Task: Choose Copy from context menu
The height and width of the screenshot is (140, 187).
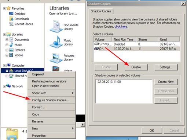Action: coord(51,114)
